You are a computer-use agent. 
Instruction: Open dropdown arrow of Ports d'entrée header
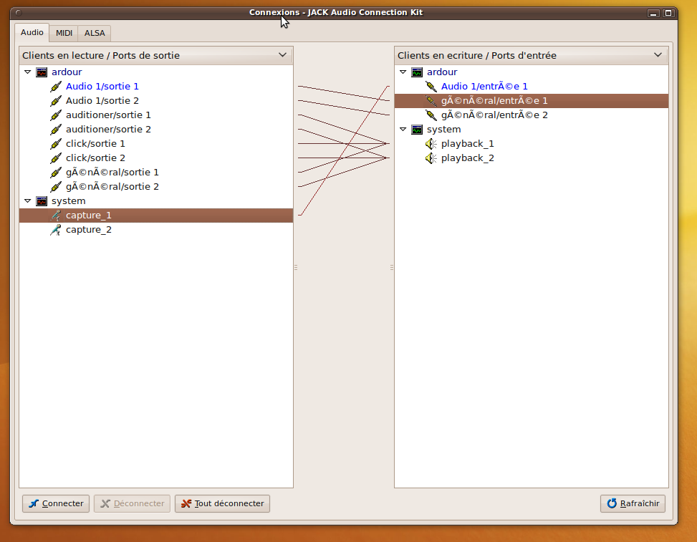click(658, 55)
